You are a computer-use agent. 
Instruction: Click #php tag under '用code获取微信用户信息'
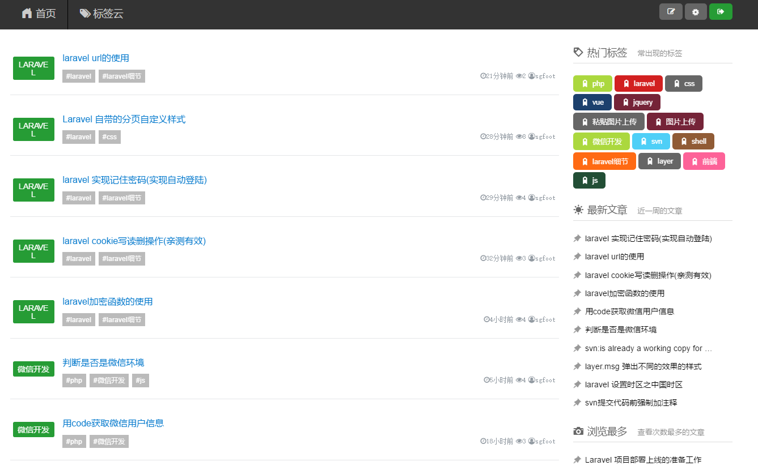[74, 441]
